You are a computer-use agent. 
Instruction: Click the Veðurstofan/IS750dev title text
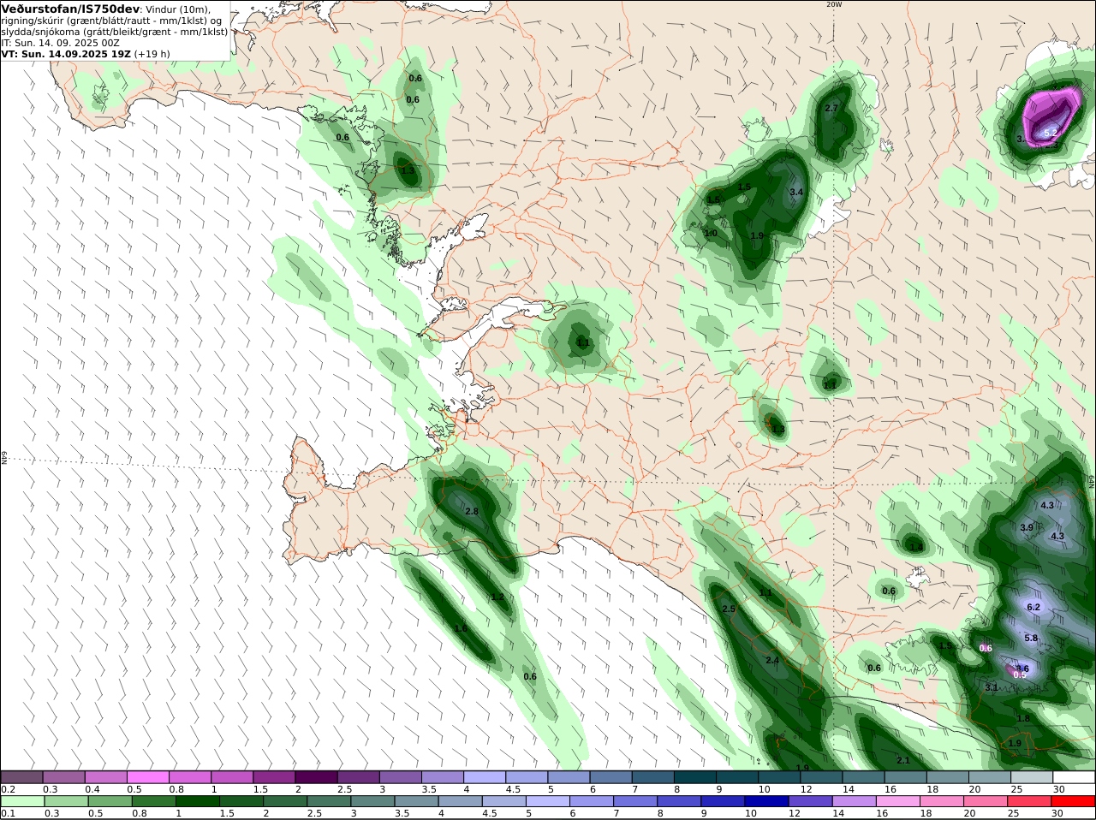click(71, 9)
